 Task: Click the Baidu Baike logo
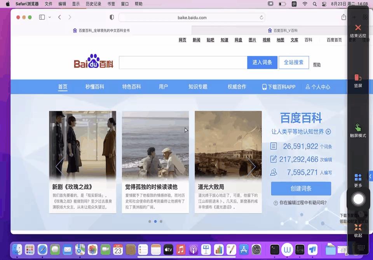93,62
